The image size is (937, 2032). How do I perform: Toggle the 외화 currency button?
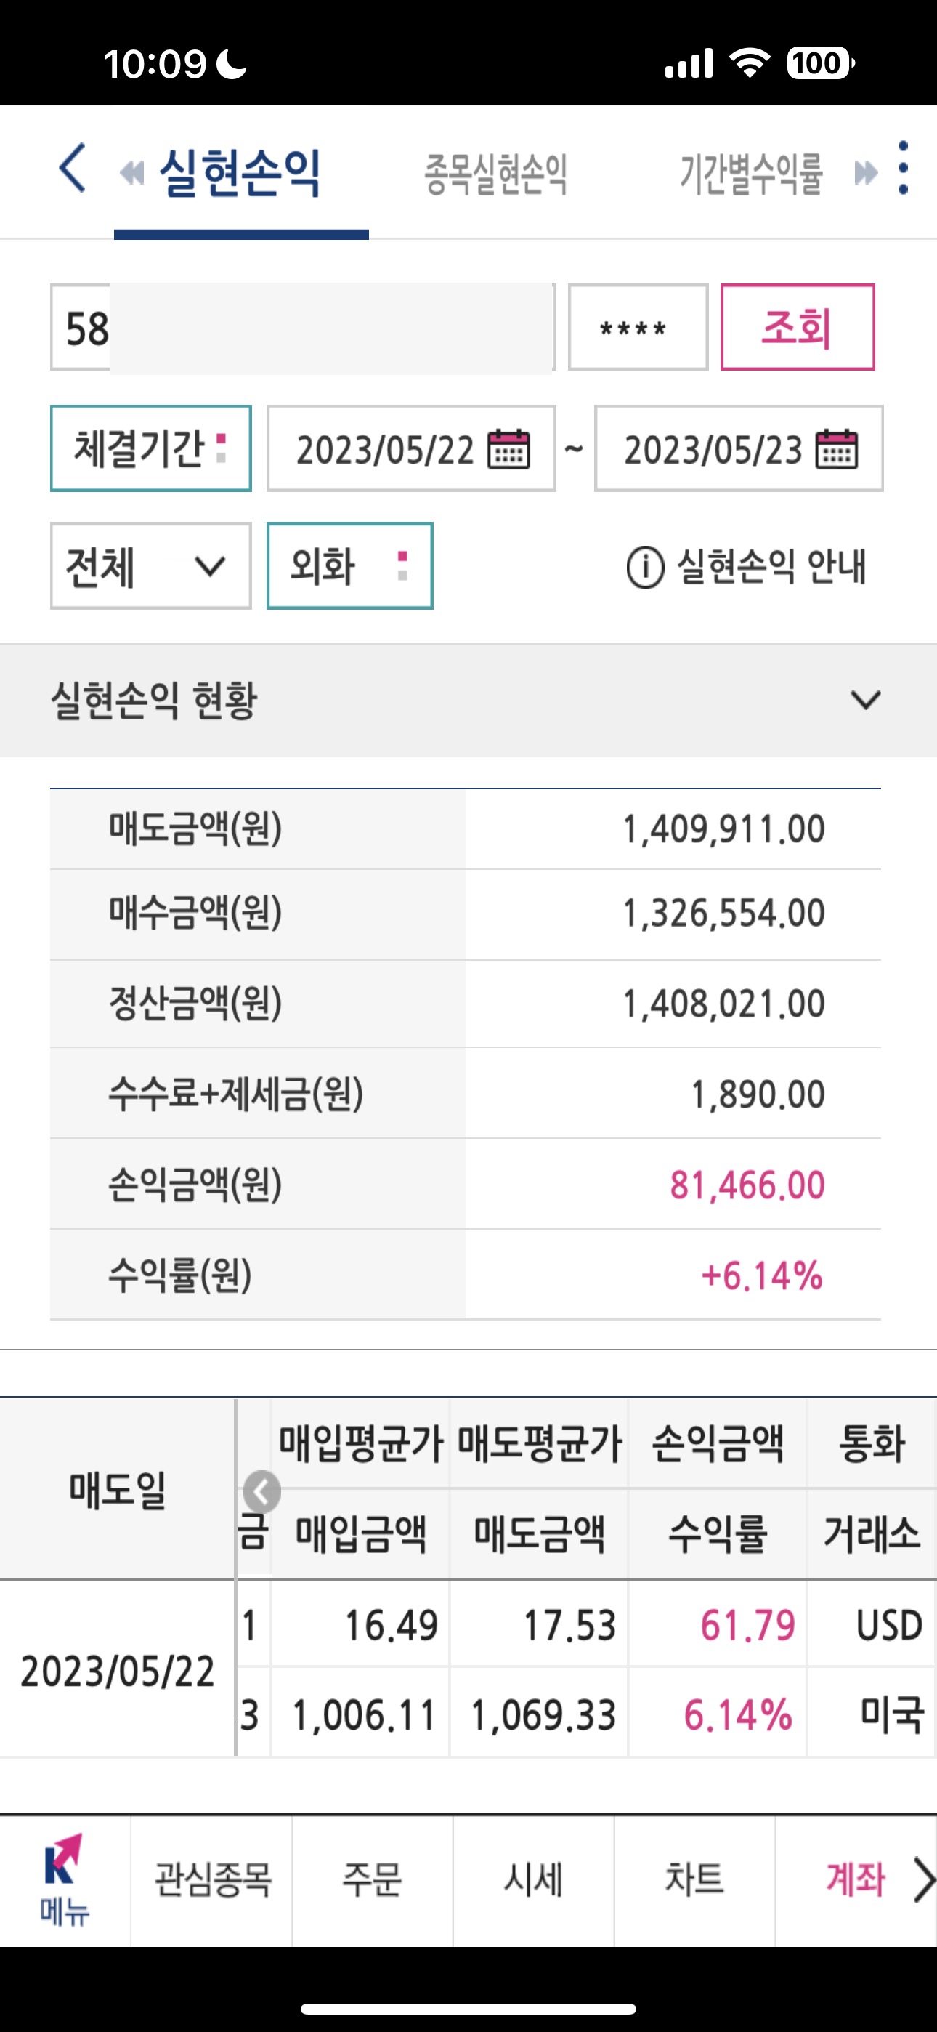tap(349, 565)
